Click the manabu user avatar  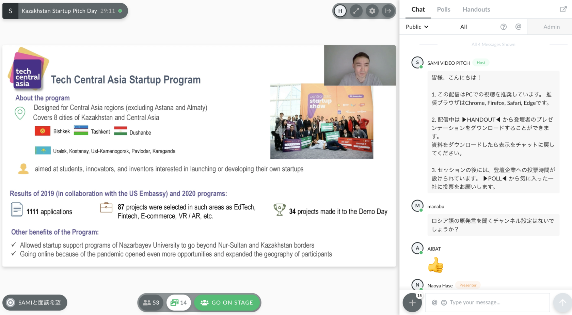pyautogui.click(x=417, y=206)
